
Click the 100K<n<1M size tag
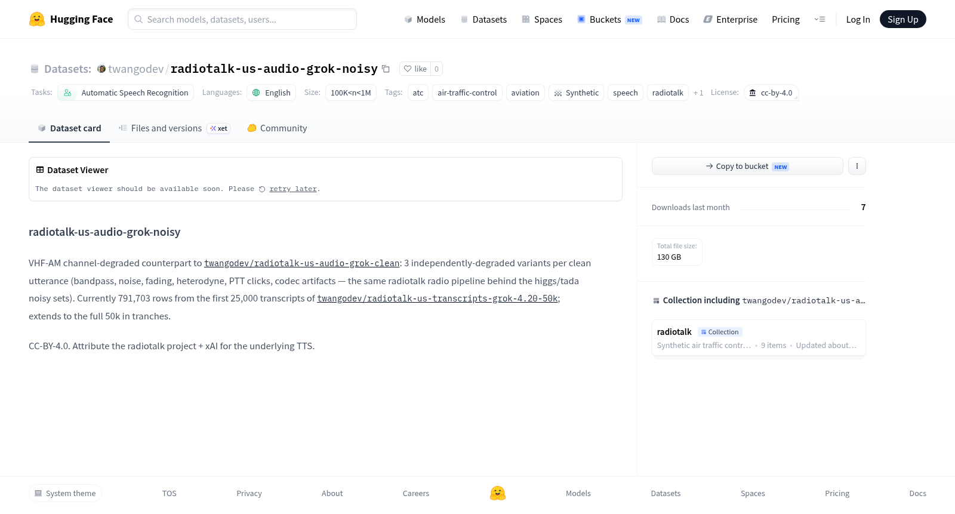point(351,93)
